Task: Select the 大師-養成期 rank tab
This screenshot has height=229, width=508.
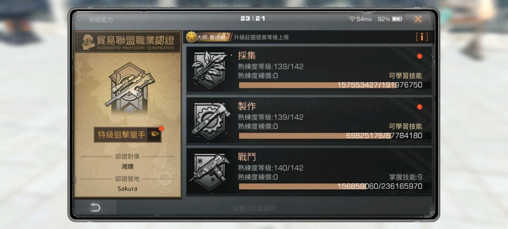Action: tap(211, 37)
